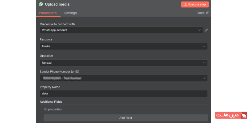Edit the credential using the pencil icon

[206, 30]
